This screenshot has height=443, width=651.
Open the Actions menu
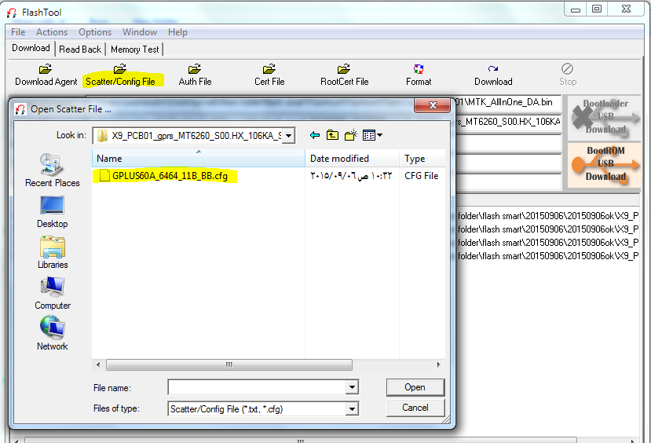pos(52,32)
